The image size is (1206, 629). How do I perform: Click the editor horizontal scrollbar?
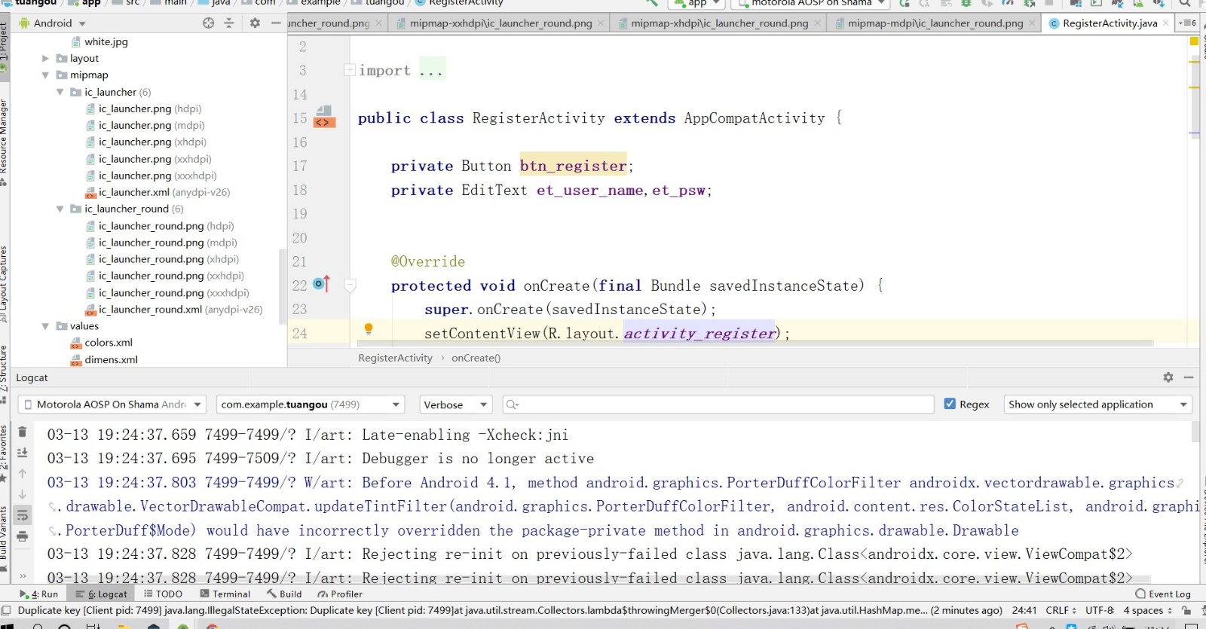[x=755, y=344]
